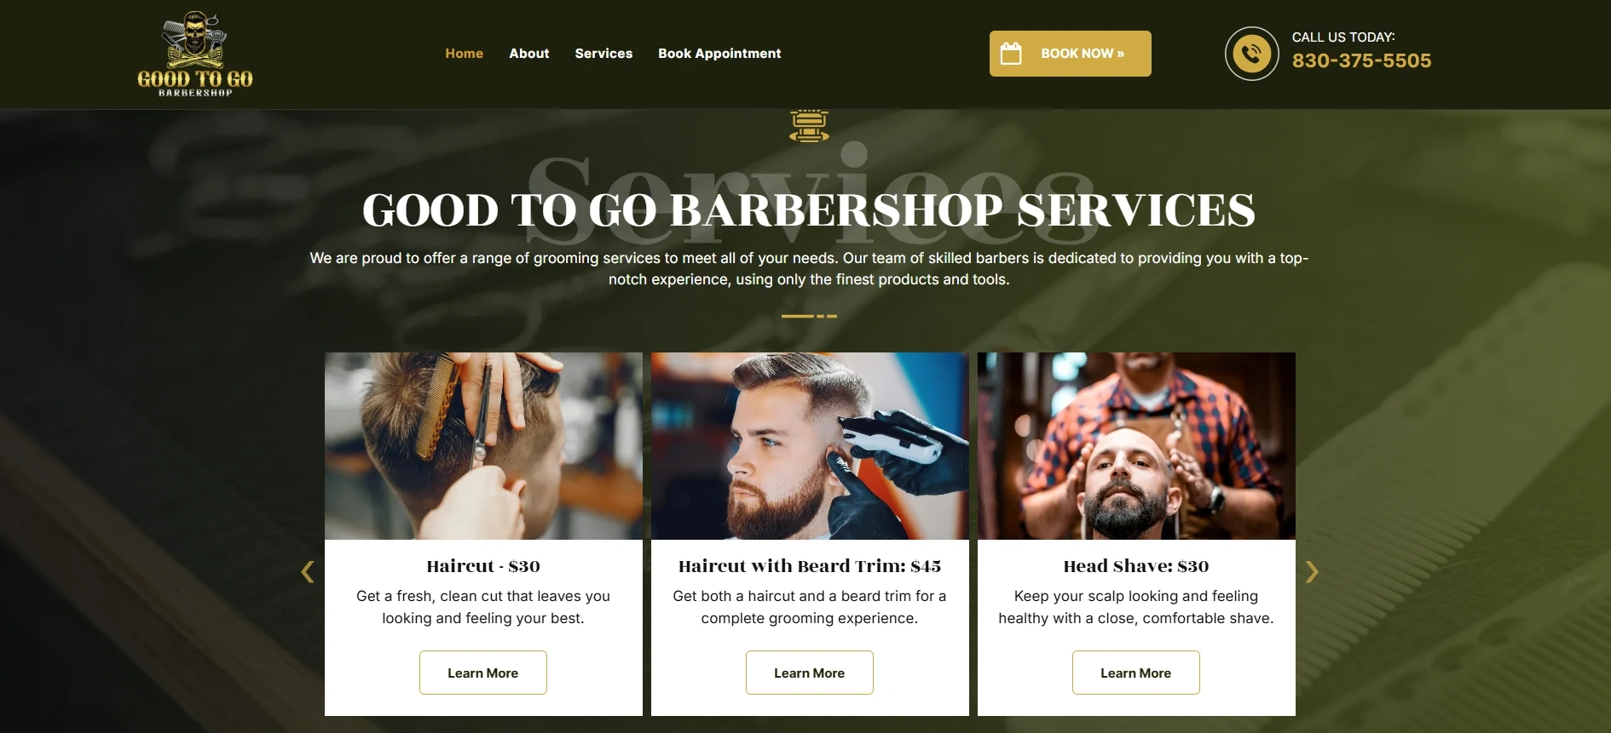
Task: Learn More about Head Shave
Action: [1135, 673]
